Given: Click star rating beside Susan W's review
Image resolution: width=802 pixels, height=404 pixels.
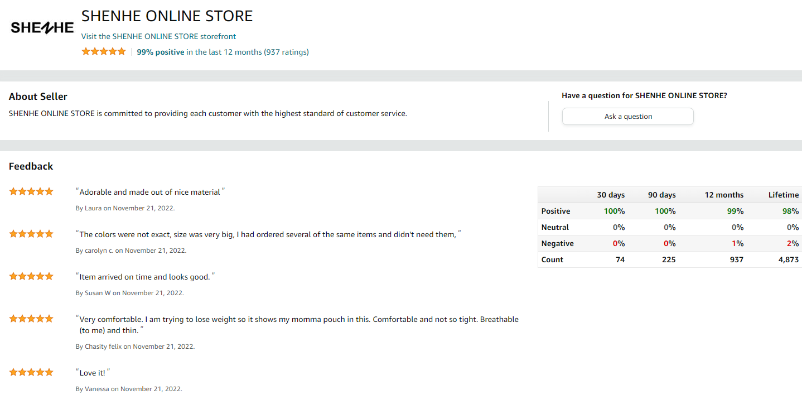Looking at the screenshot, I should pyautogui.click(x=31, y=276).
